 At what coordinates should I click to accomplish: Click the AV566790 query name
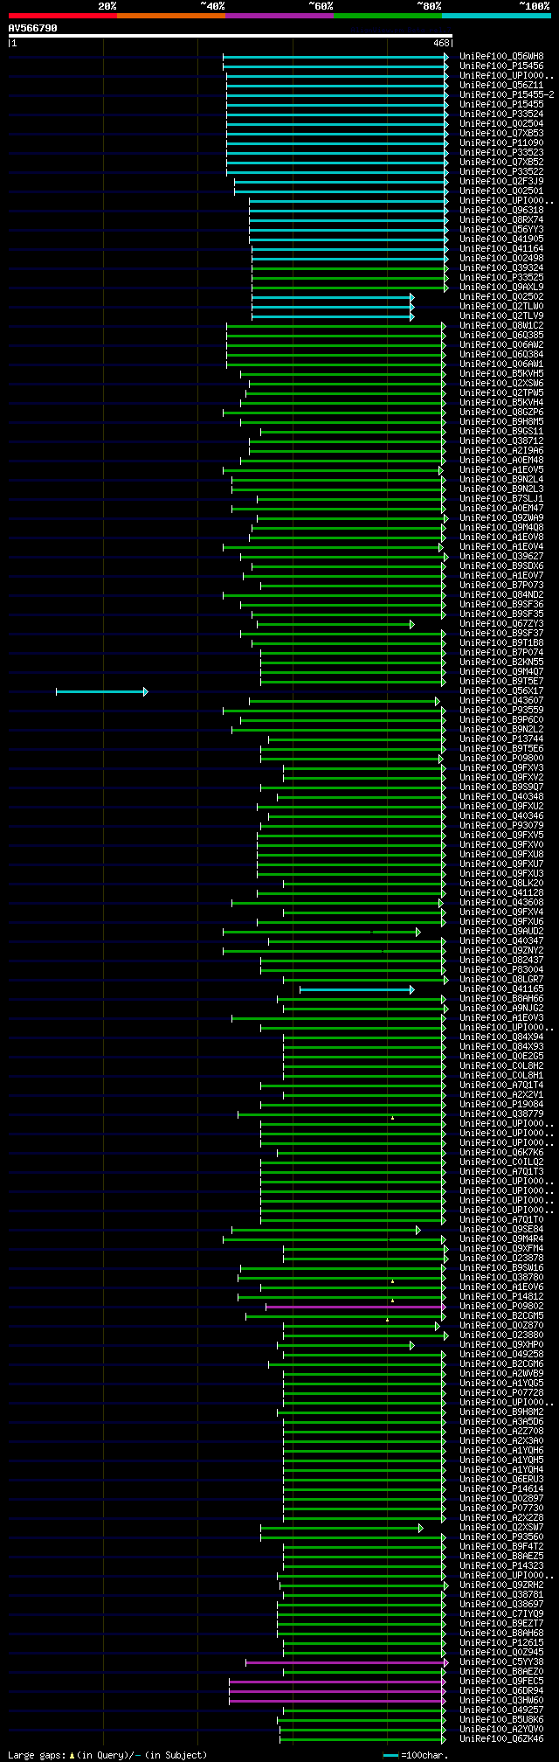[33, 28]
